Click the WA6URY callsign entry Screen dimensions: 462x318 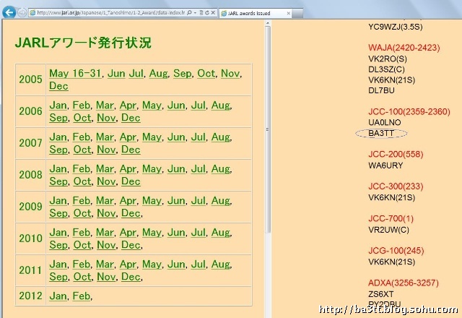pyautogui.click(x=385, y=166)
